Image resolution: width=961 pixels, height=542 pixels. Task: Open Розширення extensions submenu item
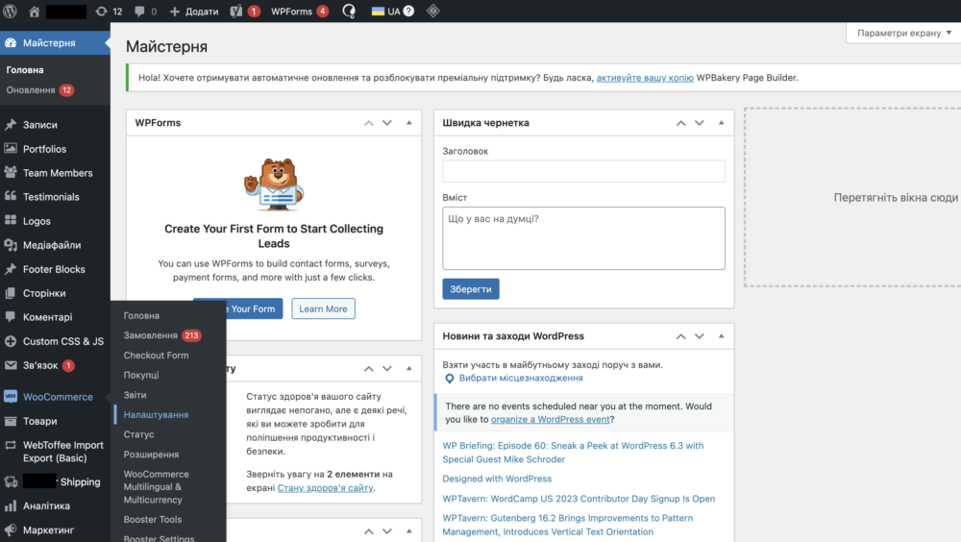(x=151, y=455)
